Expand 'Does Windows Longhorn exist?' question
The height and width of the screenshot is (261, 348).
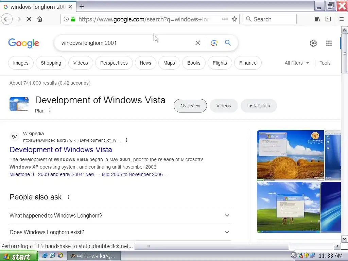tap(120, 232)
